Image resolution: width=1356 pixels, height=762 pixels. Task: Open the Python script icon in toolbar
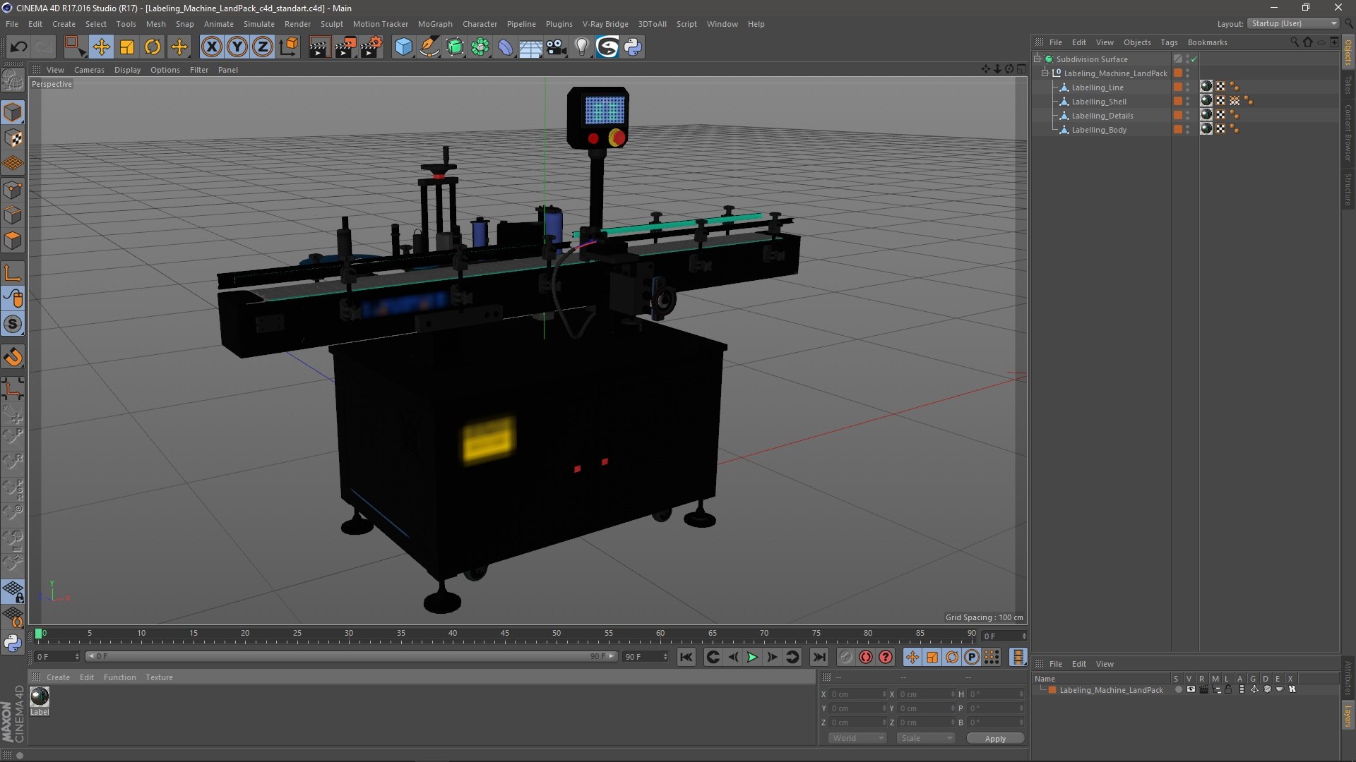(x=633, y=47)
